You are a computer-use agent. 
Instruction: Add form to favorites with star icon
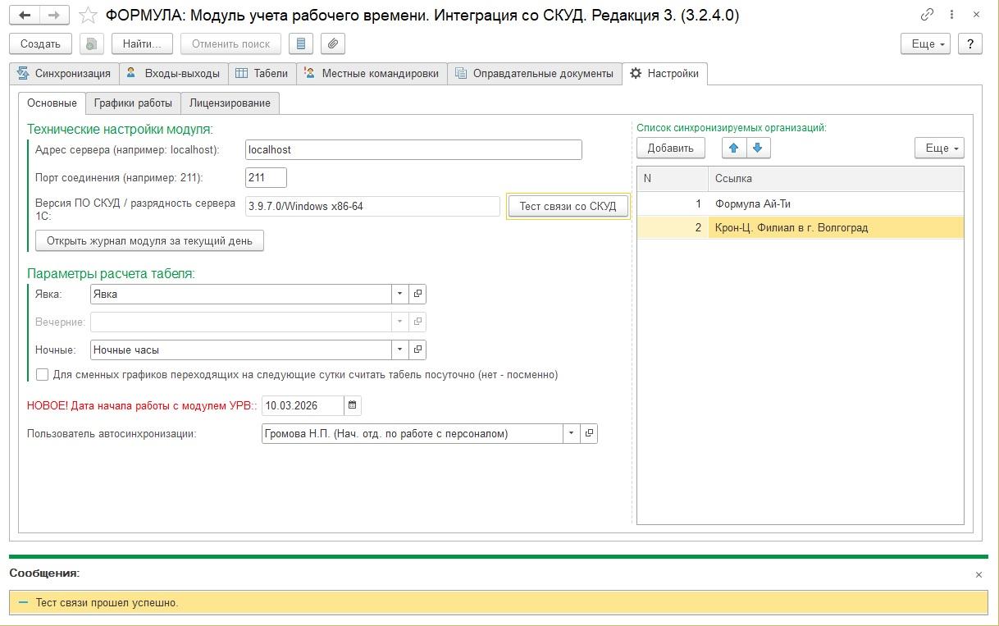tap(89, 15)
